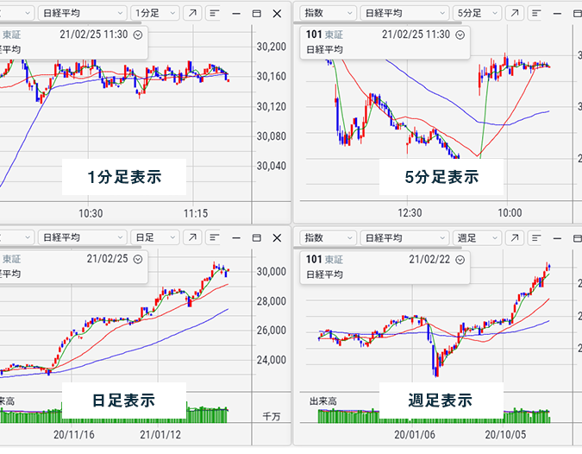The height and width of the screenshot is (454, 582).
Task: Open the menu lines icon in the 週足 chart
Action: point(536,237)
